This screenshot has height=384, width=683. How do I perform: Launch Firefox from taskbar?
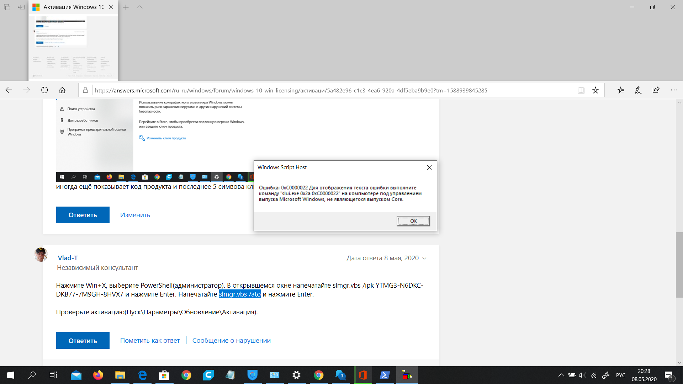click(98, 375)
